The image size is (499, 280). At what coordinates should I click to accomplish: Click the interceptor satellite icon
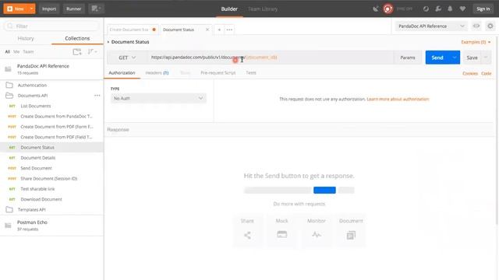[376, 9]
